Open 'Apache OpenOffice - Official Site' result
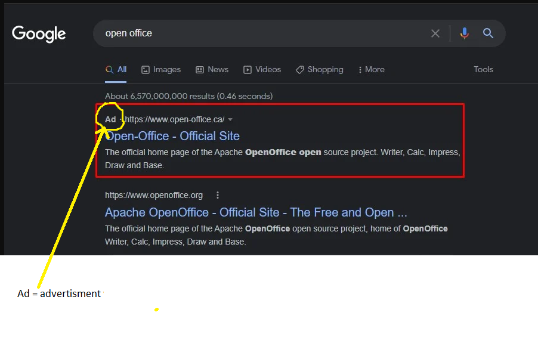 pos(256,212)
